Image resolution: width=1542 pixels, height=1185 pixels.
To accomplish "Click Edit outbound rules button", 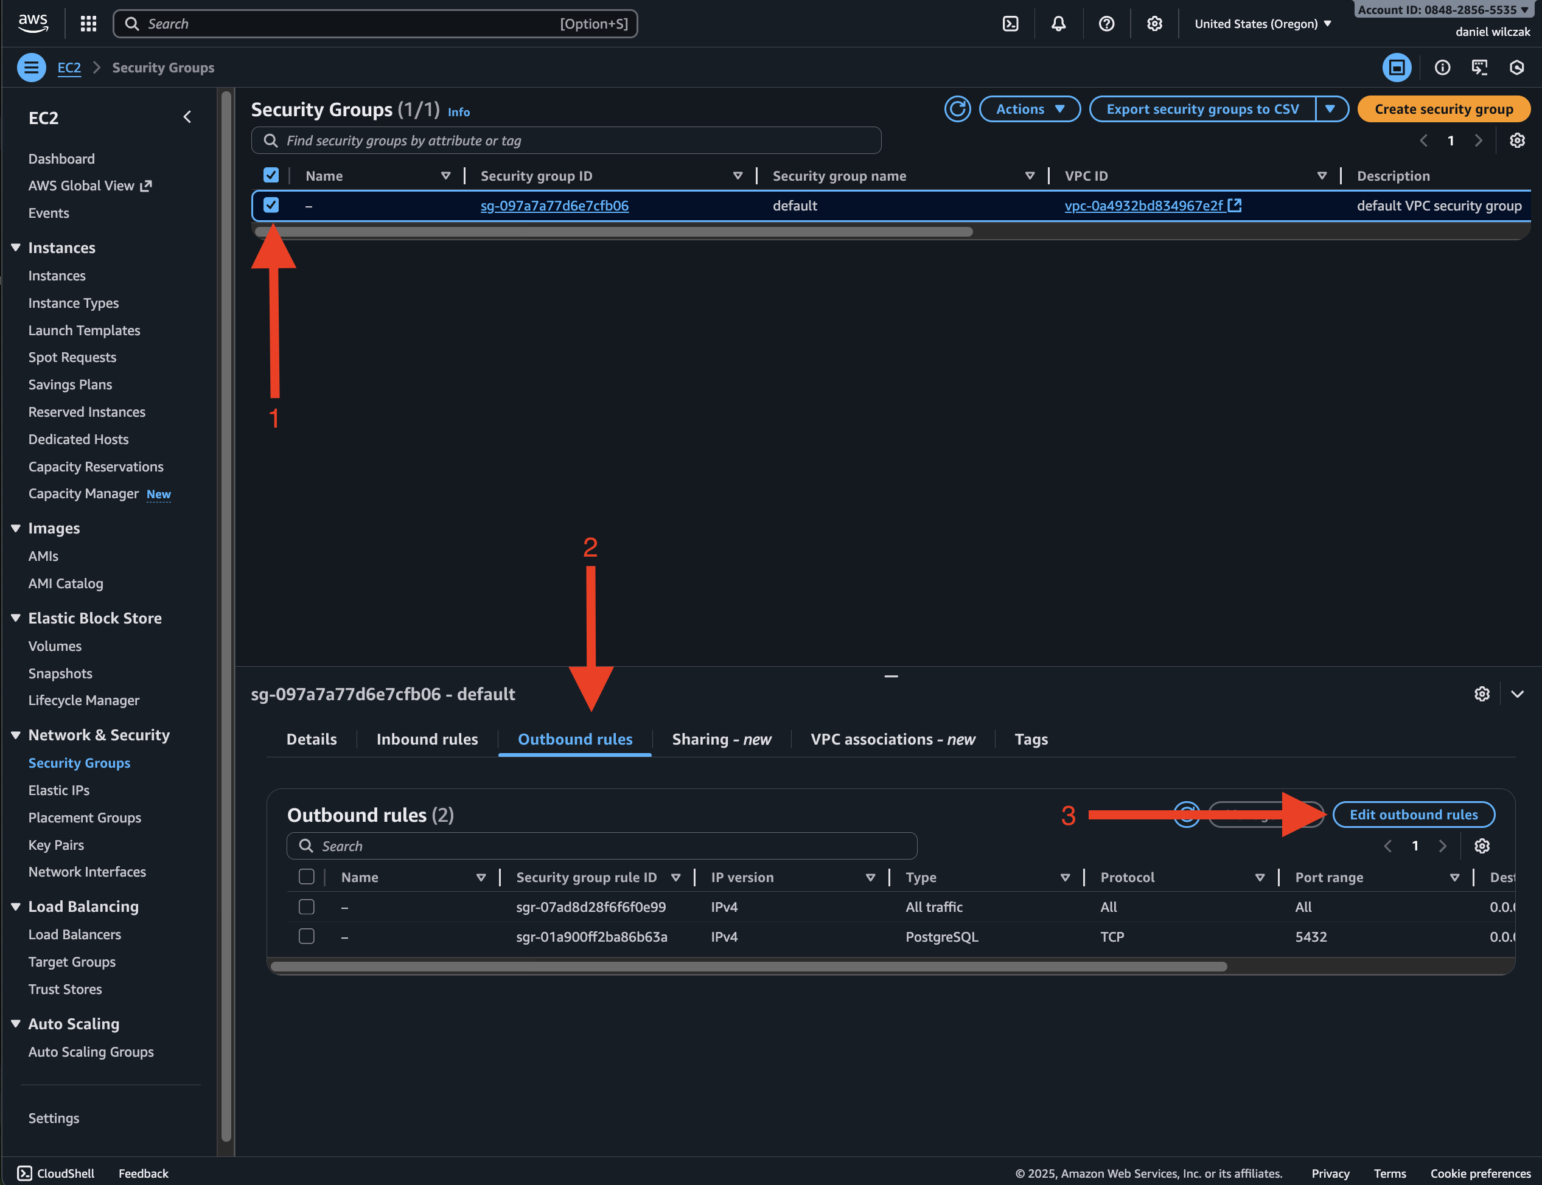I will (x=1413, y=815).
